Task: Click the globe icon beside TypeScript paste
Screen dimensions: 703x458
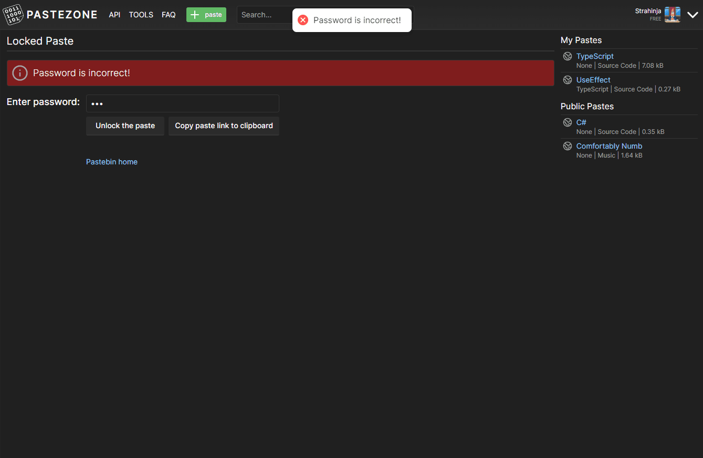Action: pos(568,56)
